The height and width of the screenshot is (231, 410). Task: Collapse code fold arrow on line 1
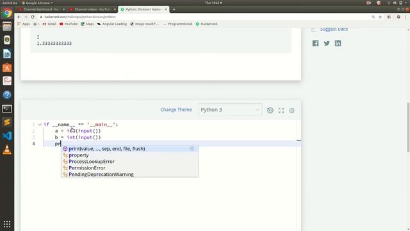tap(40, 124)
